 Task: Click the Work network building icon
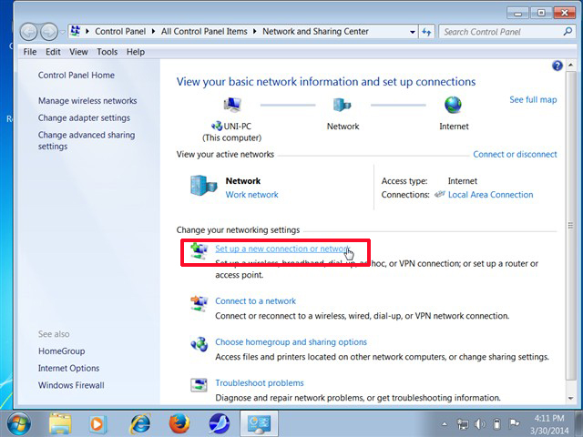[x=203, y=186]
